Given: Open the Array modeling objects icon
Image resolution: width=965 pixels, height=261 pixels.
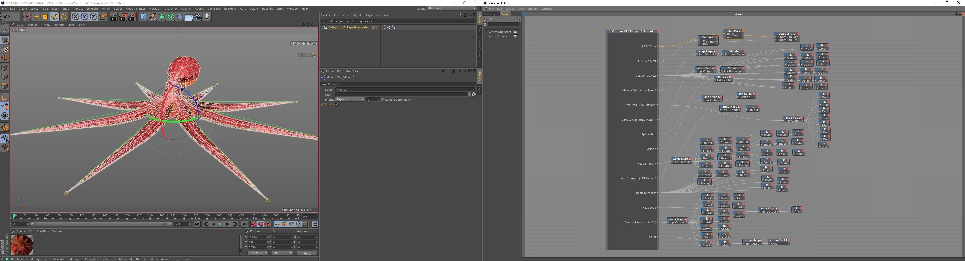Looking at the screenshot, I should 171,17.
